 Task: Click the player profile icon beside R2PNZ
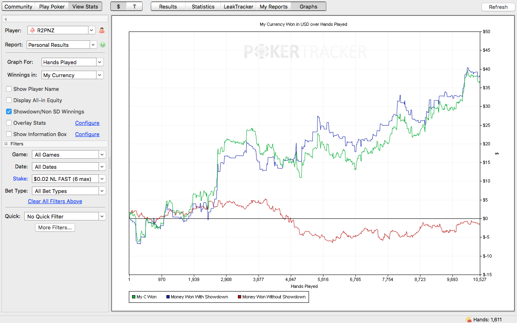click(x=102, y=30)
